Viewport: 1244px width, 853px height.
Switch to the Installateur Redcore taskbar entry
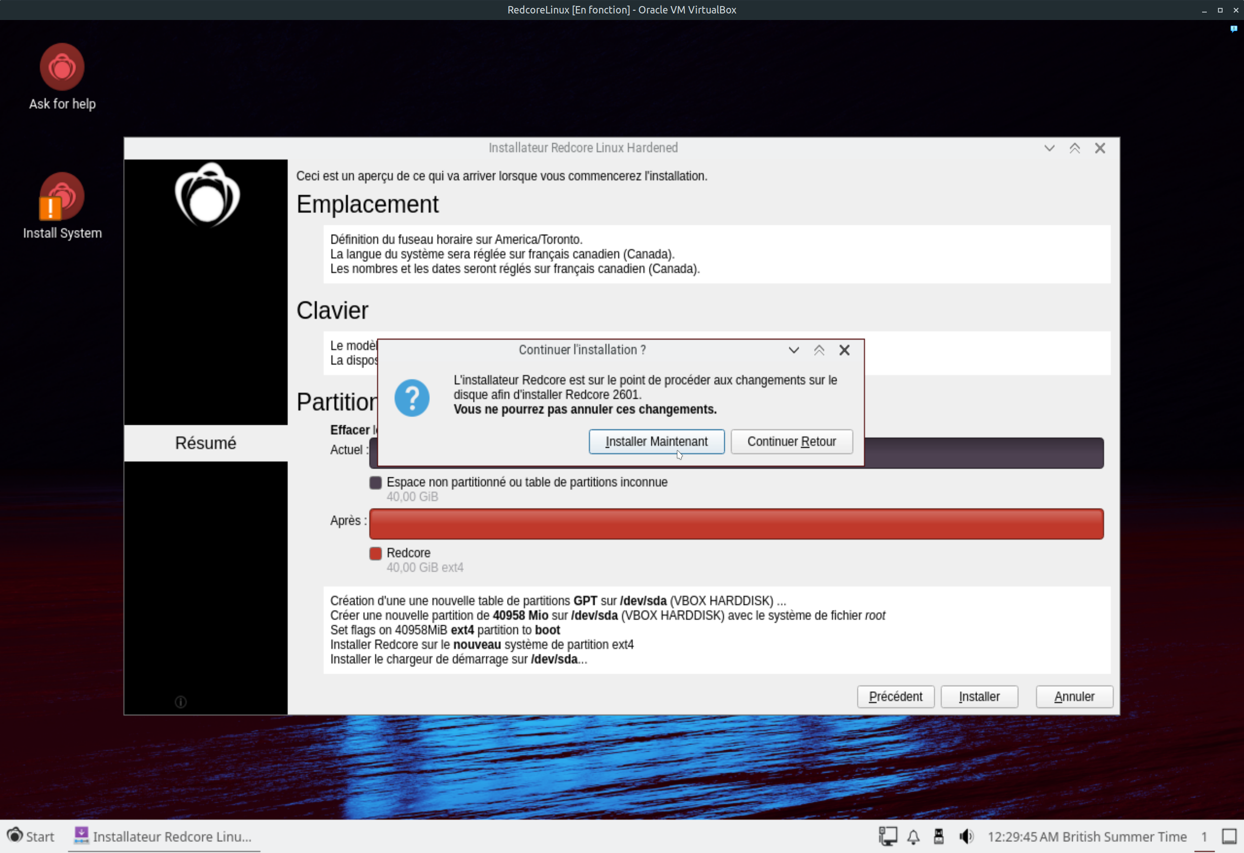click(163, 836)
